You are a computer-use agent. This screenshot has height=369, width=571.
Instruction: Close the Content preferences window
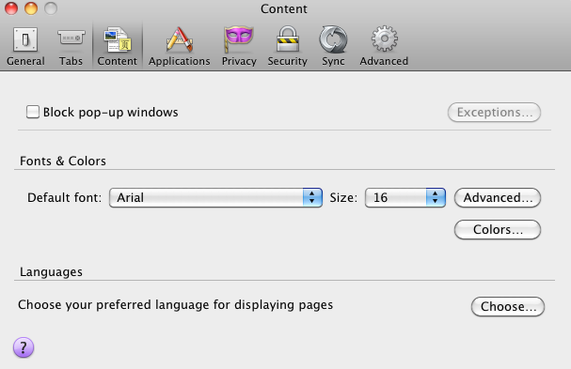click(x=11, y=8)
